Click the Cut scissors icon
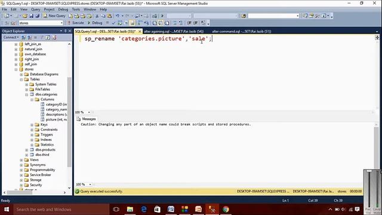Screen dimensions: 382x215 tap(97, 16)
